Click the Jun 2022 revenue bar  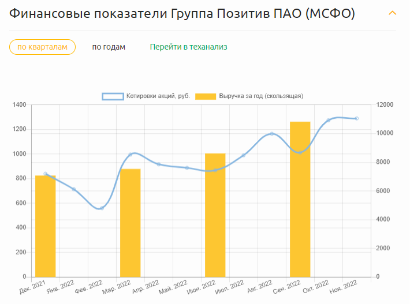click(x=215, y=215)
